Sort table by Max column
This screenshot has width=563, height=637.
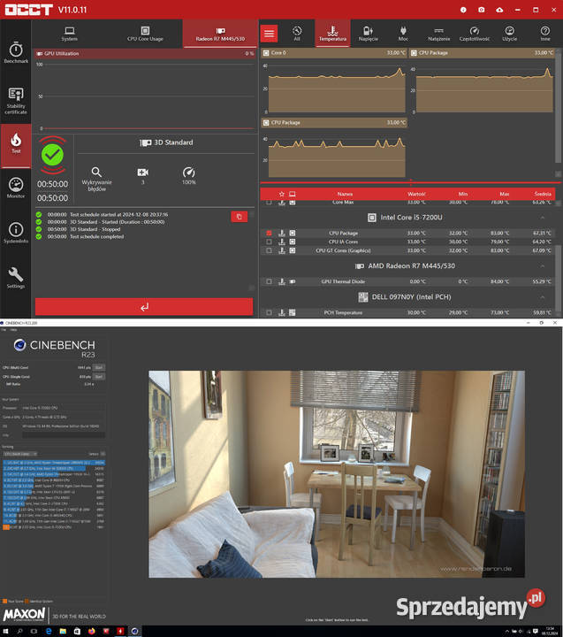pos(505,194)
